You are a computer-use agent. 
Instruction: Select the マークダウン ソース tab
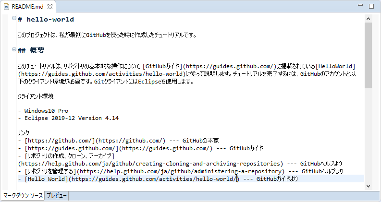(23, 196)
